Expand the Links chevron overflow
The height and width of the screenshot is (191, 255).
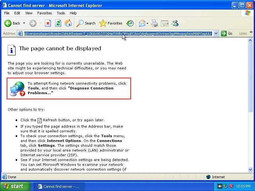point(251,32)
